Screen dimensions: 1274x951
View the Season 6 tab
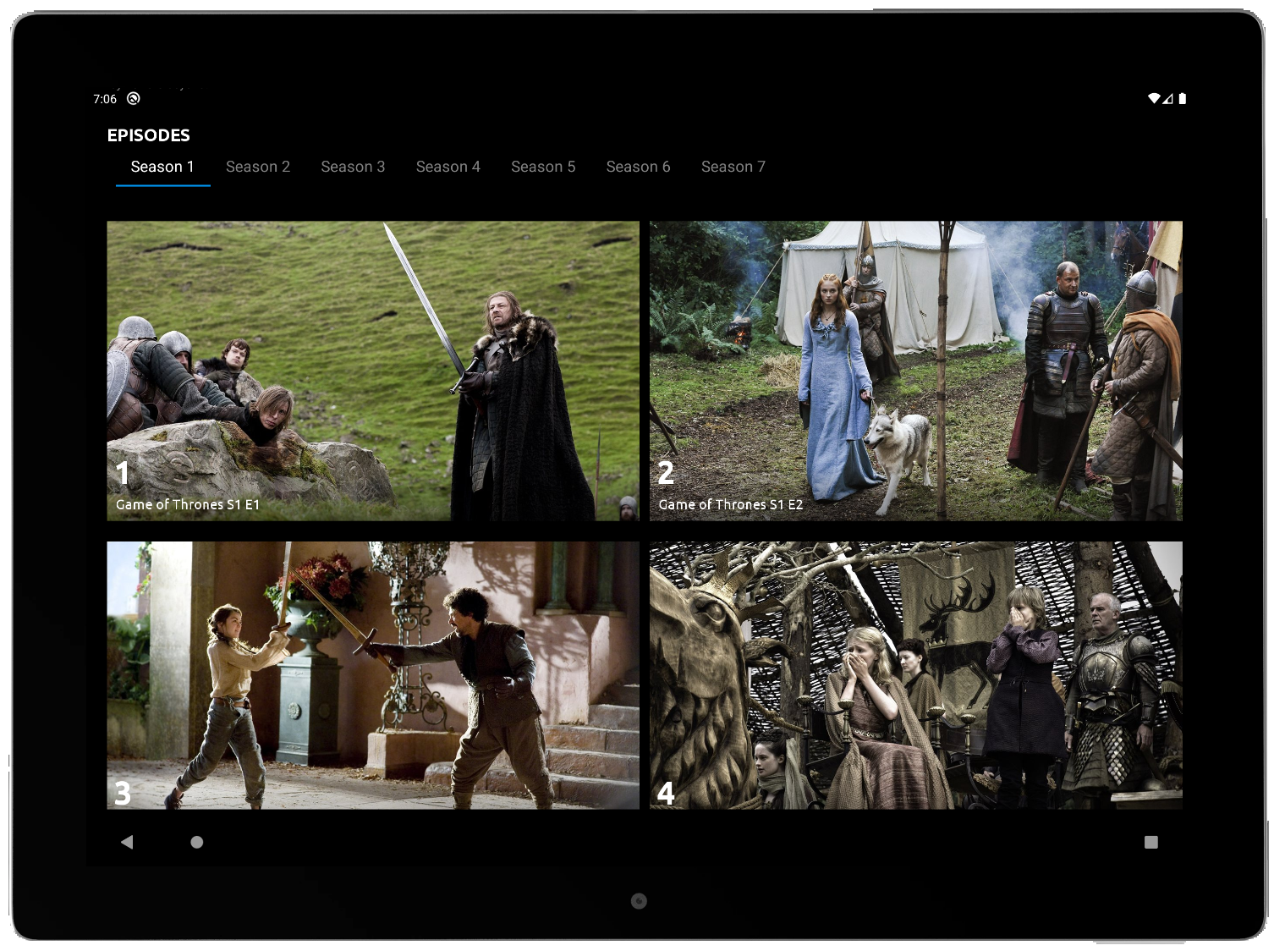pyautogui.click(x=638, y=167)
